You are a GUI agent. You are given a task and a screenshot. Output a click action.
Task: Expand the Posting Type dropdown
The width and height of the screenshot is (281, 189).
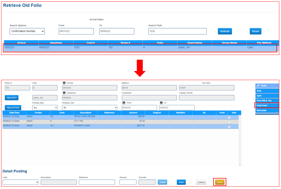click(45, 108)
